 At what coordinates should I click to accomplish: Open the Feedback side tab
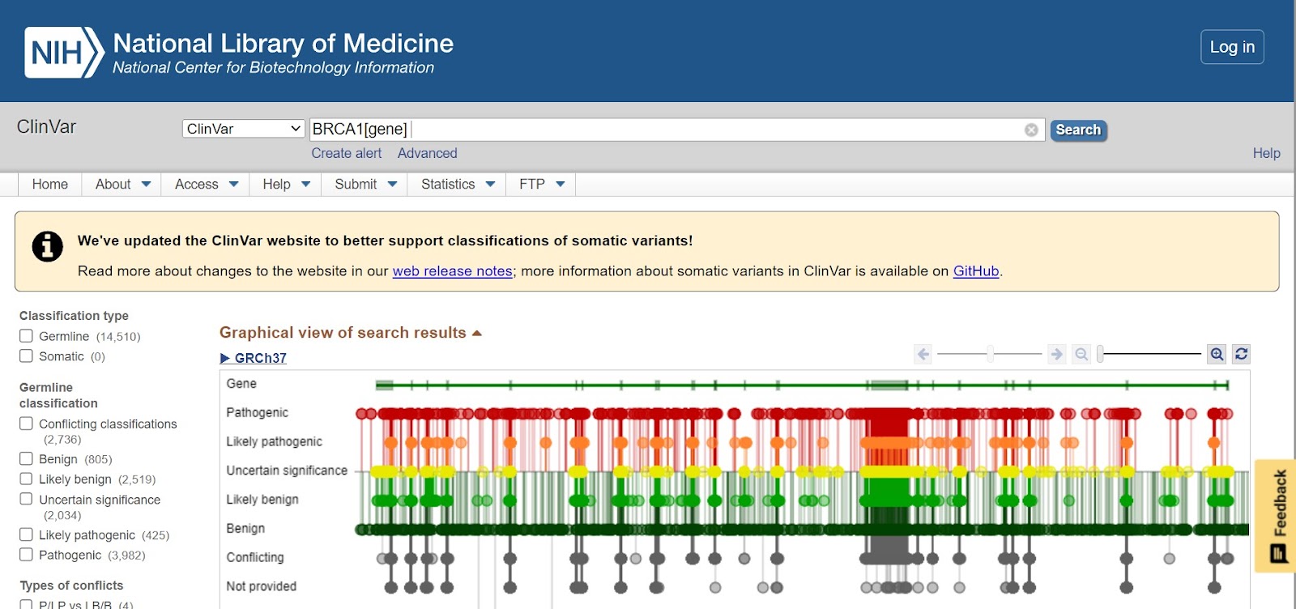click(1277, 515)
